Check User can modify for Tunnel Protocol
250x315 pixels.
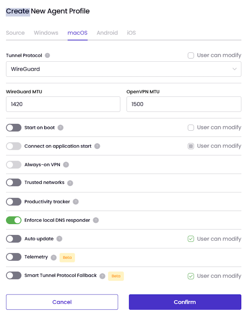(x=190, y=55)
